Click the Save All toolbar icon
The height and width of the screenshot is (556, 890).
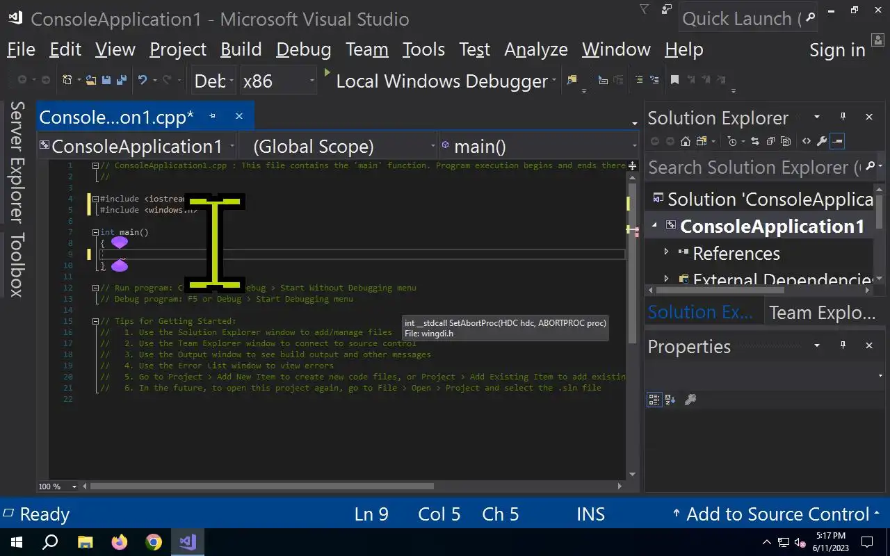coord(122,80)
